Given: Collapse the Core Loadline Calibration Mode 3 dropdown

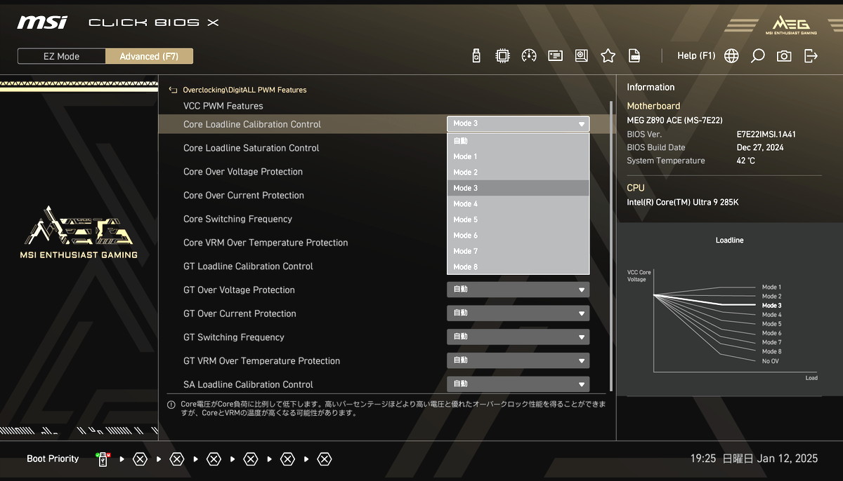Looking at the screenshot, I should [518, 123].
